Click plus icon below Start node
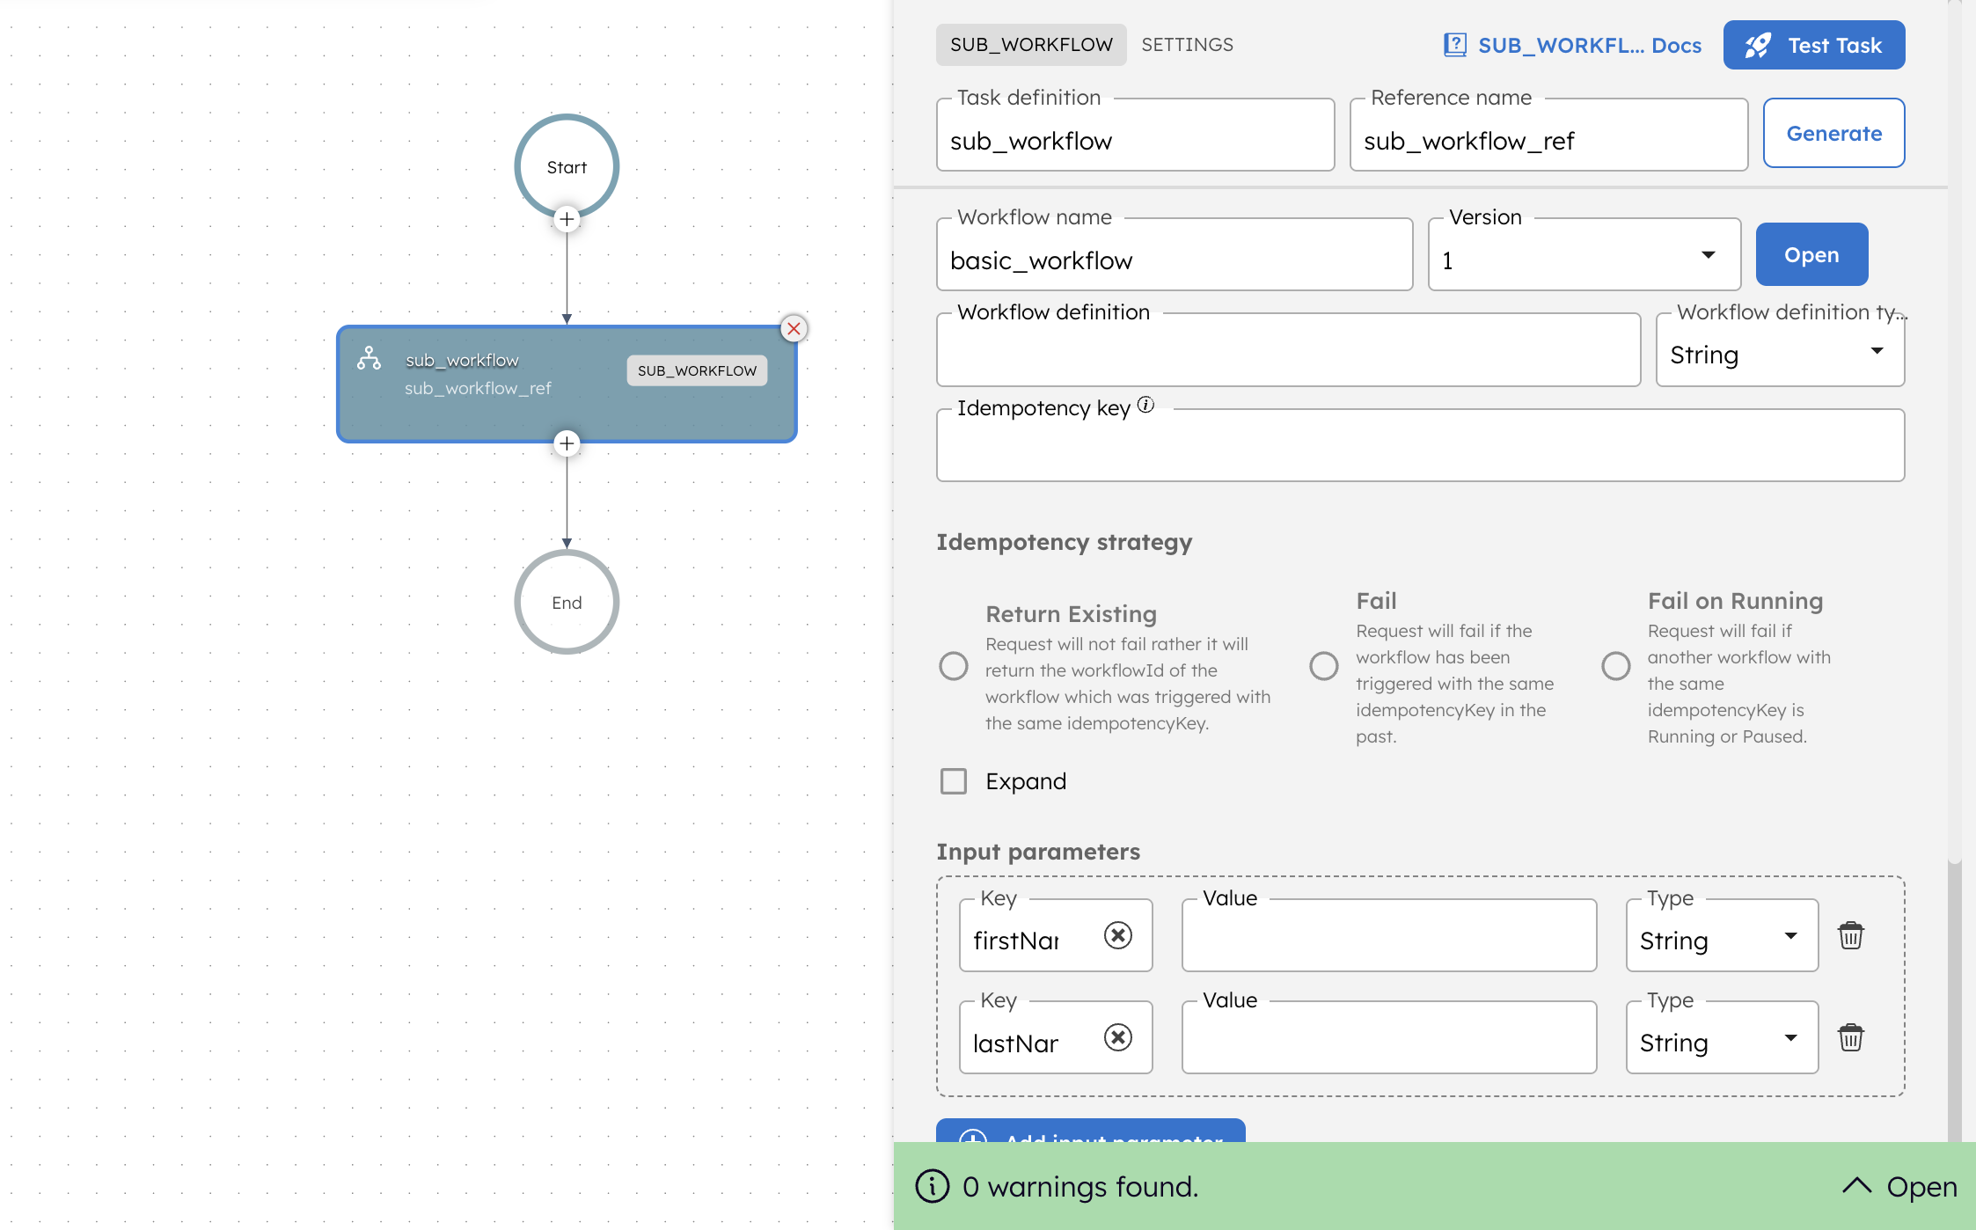Screen dimensions: 1976x1230 click(x=567, y=219)
